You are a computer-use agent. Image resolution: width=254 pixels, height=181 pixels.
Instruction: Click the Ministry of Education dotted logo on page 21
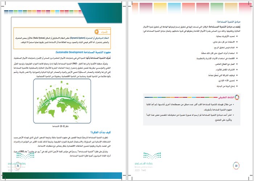[x=25, y=156]
